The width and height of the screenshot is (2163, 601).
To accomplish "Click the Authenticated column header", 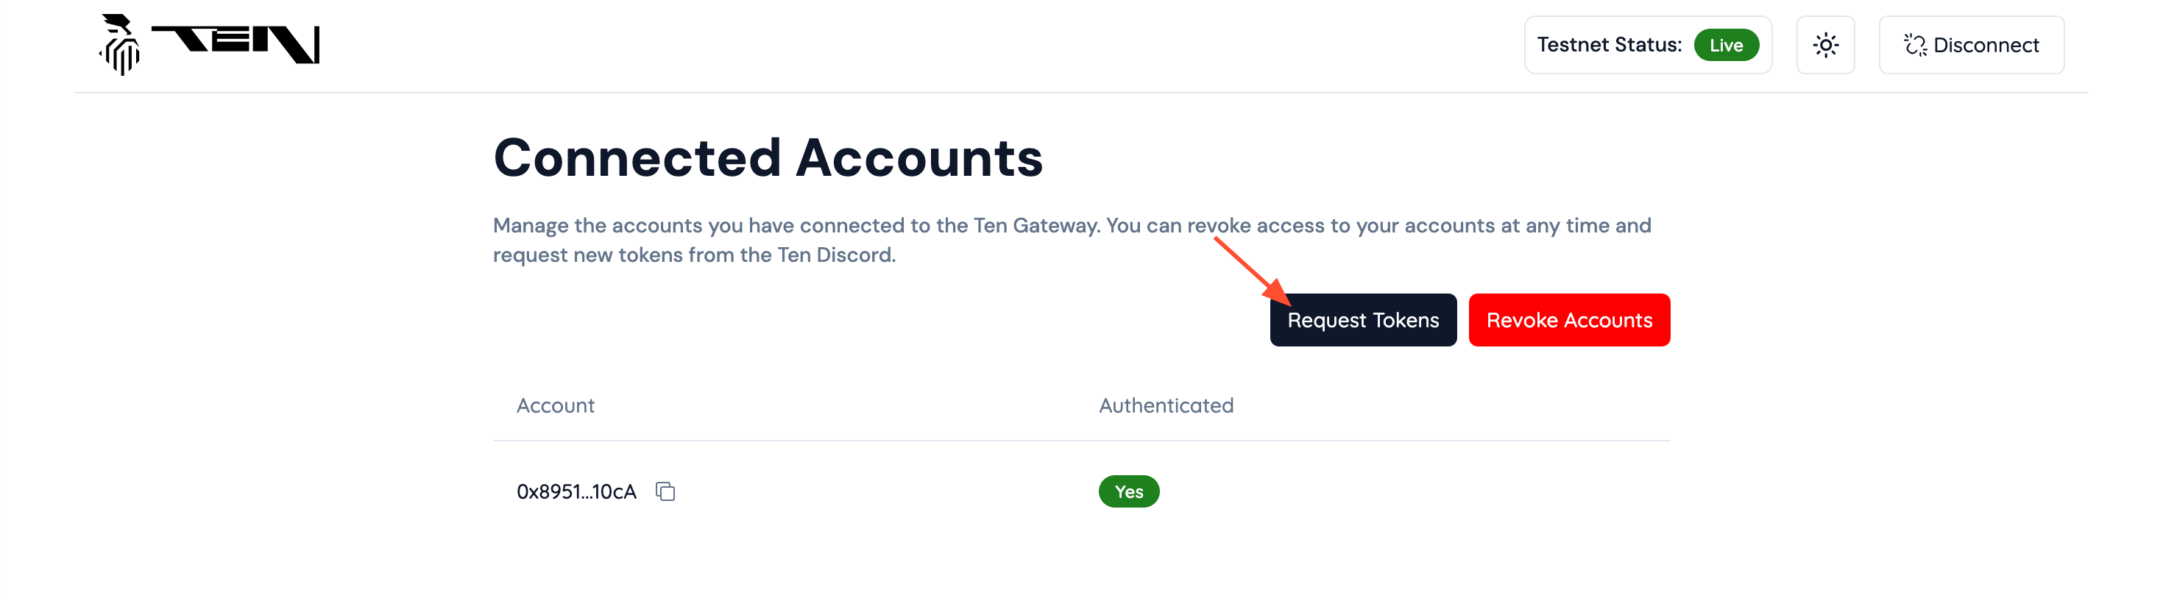I will click(x=1166, y=405).
